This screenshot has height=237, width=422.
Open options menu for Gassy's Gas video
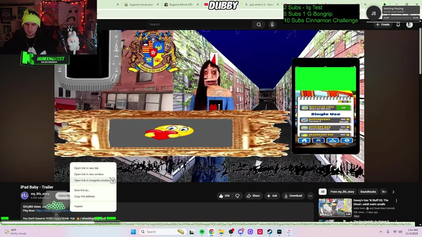coord(396,201)
